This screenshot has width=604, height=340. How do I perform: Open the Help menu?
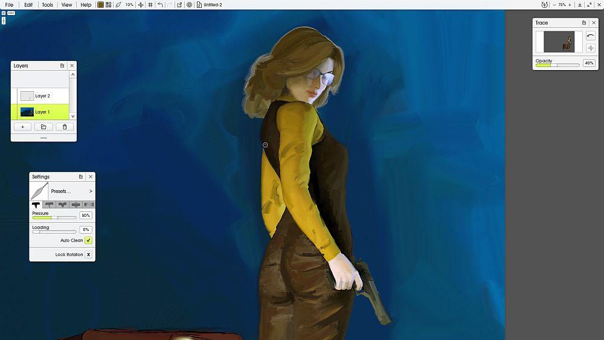click(86, 5)
